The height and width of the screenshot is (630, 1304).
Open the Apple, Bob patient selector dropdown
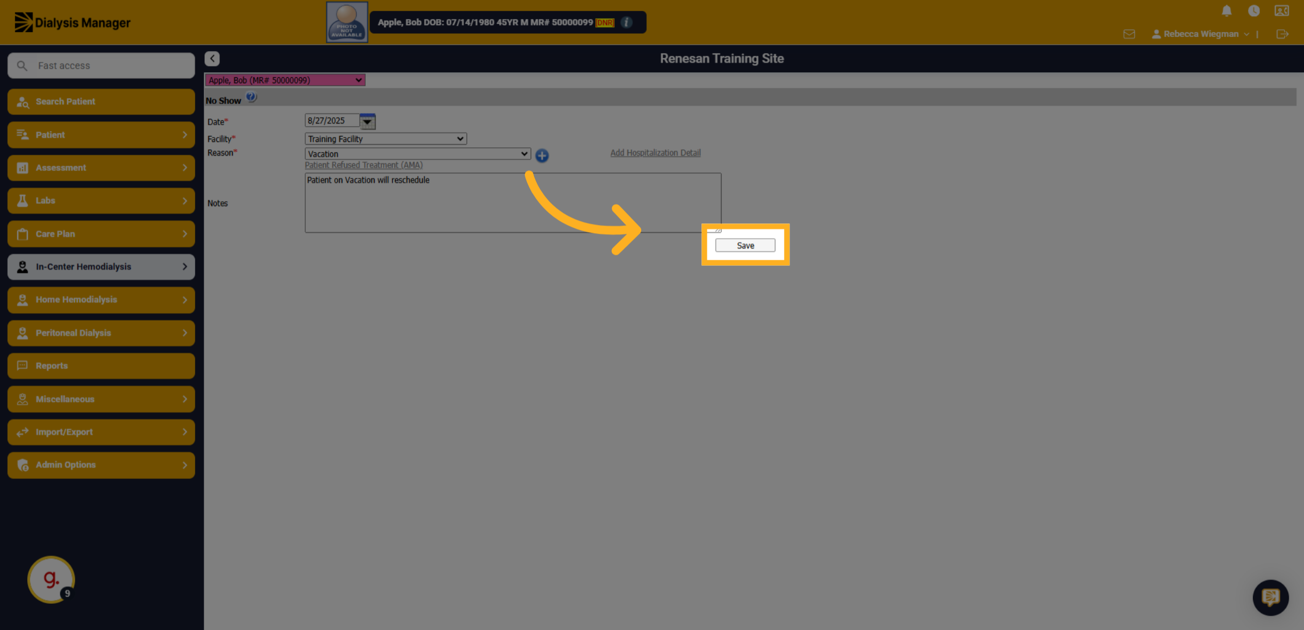pyautogui.click(x=285, y=80)
